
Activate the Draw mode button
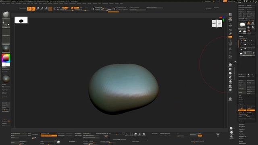click(33, 9)
